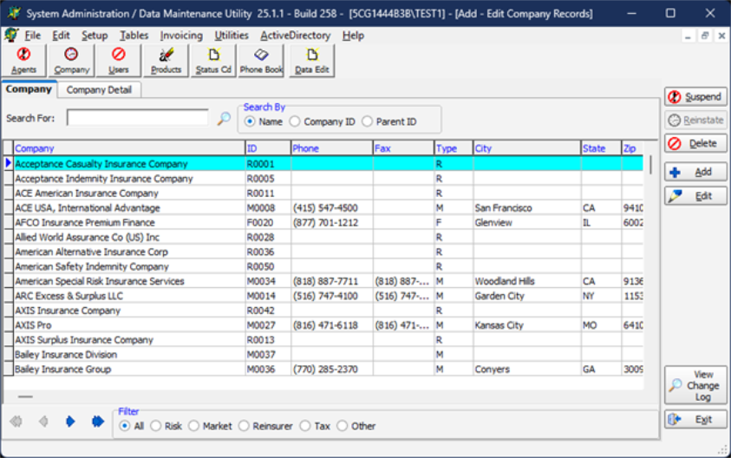Select the AXIS Pro row
The height and width of the screenshot is (458, 731).
click(x=328, y=325)
